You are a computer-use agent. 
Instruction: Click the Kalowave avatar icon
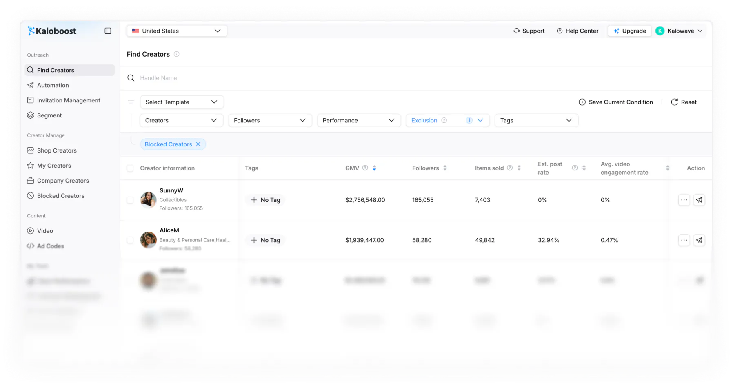[660, 31]
